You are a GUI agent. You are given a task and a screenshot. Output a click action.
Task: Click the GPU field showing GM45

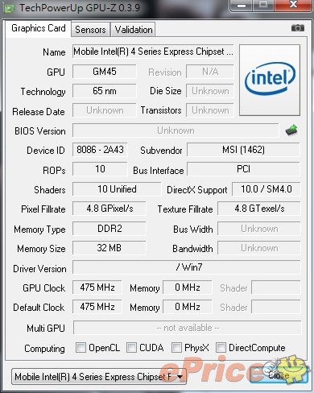coord(105,72)
